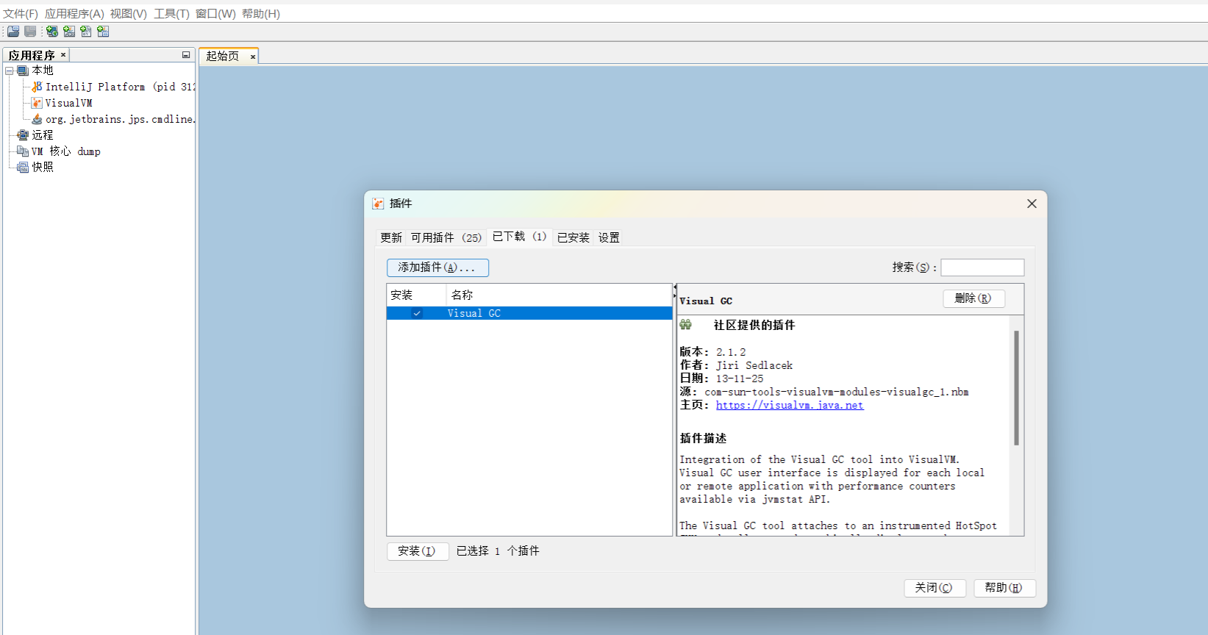The image size is (1208, 635).
Task: Click the Add JMX Connection toolbar icon
Action: (x=69, y=32)
